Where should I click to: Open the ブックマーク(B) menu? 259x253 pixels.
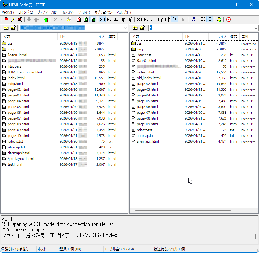coord(47,12)
